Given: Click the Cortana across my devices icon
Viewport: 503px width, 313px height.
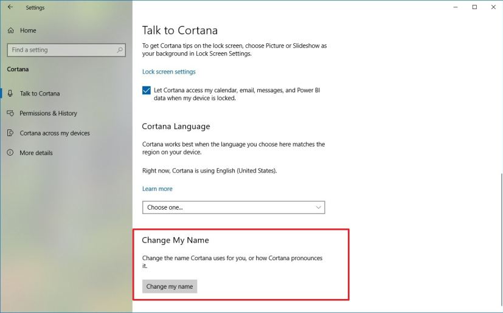Looking at the screenshot, I should (x=10, y=133).
